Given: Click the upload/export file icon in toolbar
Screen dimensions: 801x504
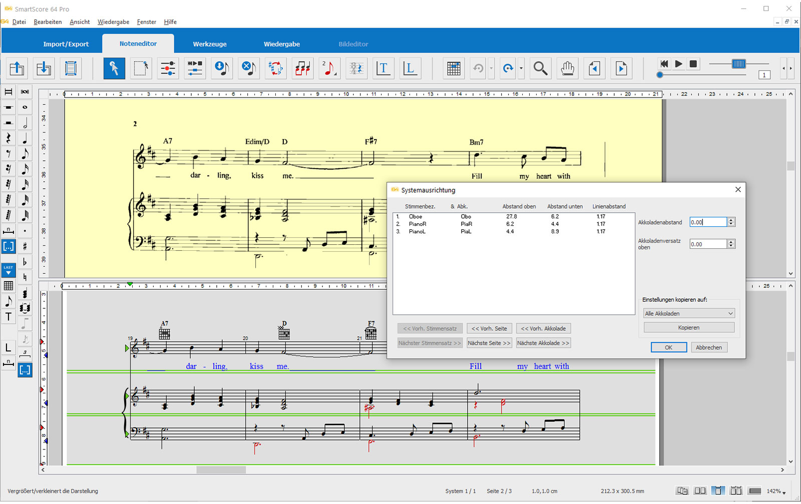Looking at the screenshot, I should click(17, 68).
